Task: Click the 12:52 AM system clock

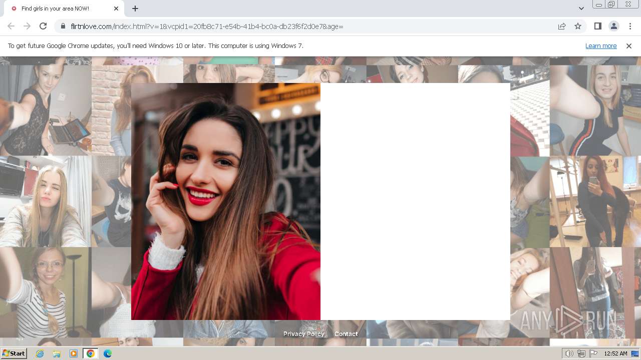Action: (x=615, y=353)
